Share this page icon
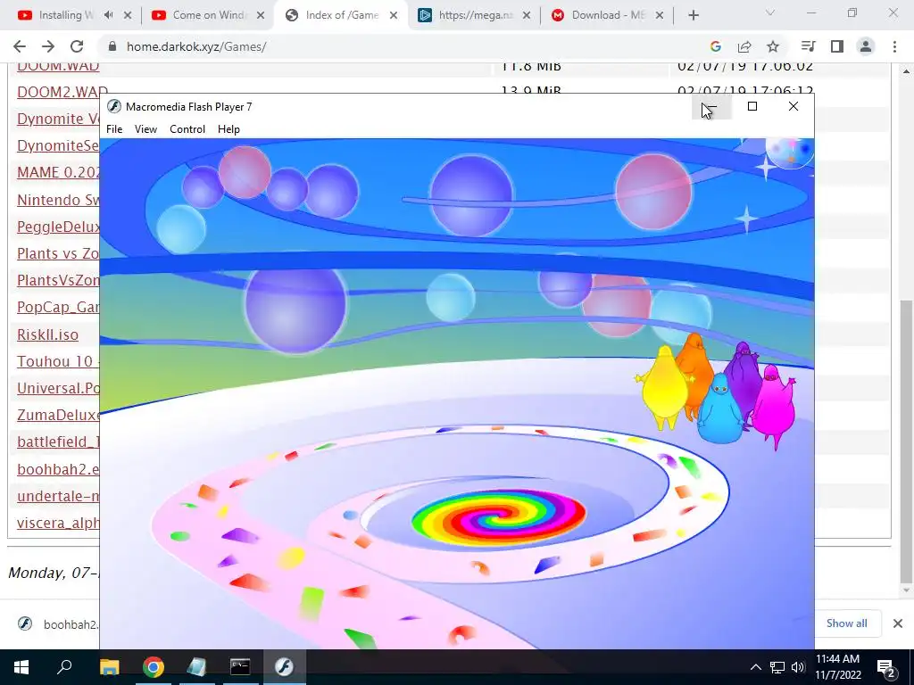914x685 pixels. [x=744, y=46]
